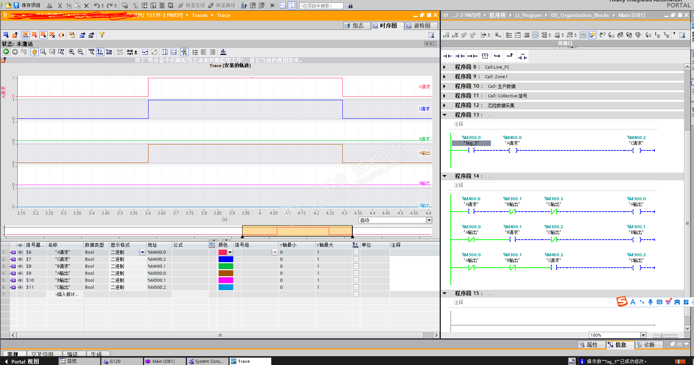Click the zoom in magnifier on trace toolbar
The height and width of the screenshot is (365, 694).
(72, 52)
